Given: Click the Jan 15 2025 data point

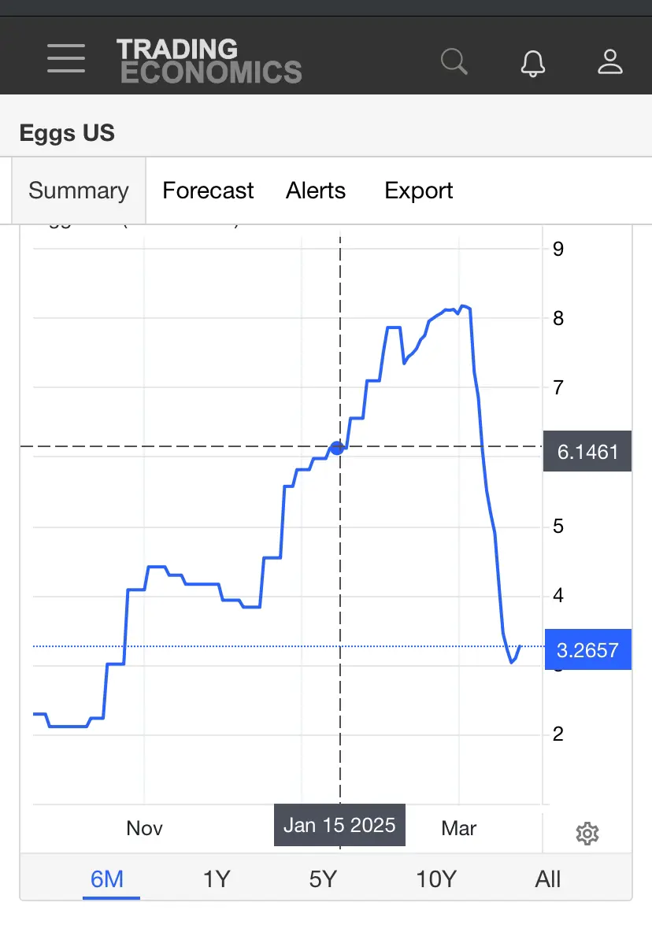Looking at the screenshot, I should pyautogui.click(x=337, y=448).
